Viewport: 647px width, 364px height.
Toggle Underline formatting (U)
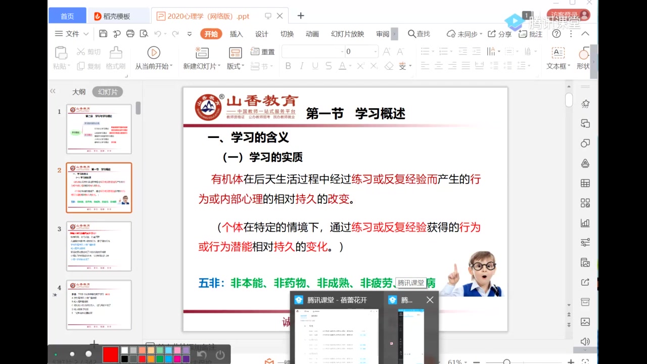pos(315,66)
